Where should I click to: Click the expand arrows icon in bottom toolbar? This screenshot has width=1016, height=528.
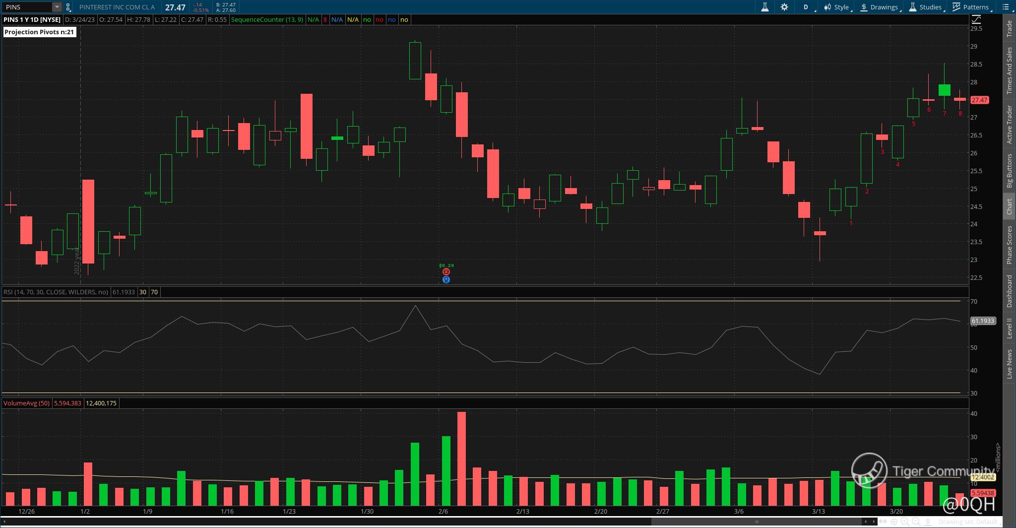coord(883,522)
